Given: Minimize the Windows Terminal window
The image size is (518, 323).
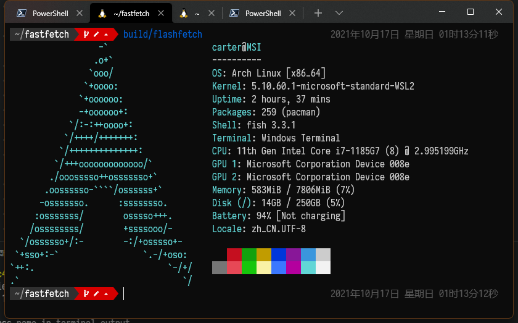Looking at the screenshot, I should 442,12.
